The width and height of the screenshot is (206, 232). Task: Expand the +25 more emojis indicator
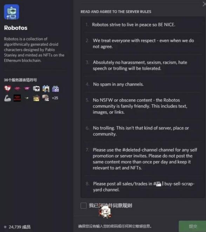coord(55,98)
